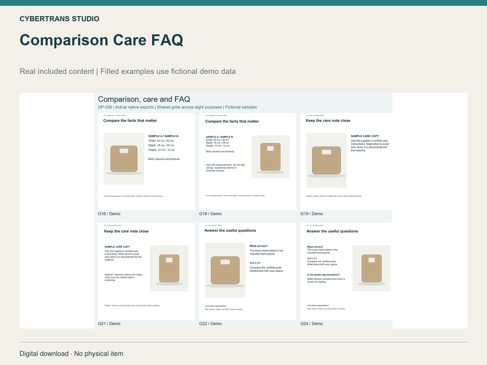
Task: Click "Both columns are fictional." in G18 page
Action: [x=220, y=151]
